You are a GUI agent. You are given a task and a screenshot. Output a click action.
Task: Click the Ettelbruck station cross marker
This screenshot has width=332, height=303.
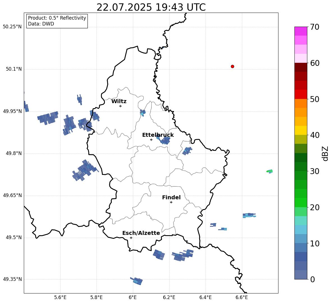point(151,140)
